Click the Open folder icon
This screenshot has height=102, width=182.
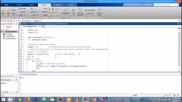[x=8, y=9]
